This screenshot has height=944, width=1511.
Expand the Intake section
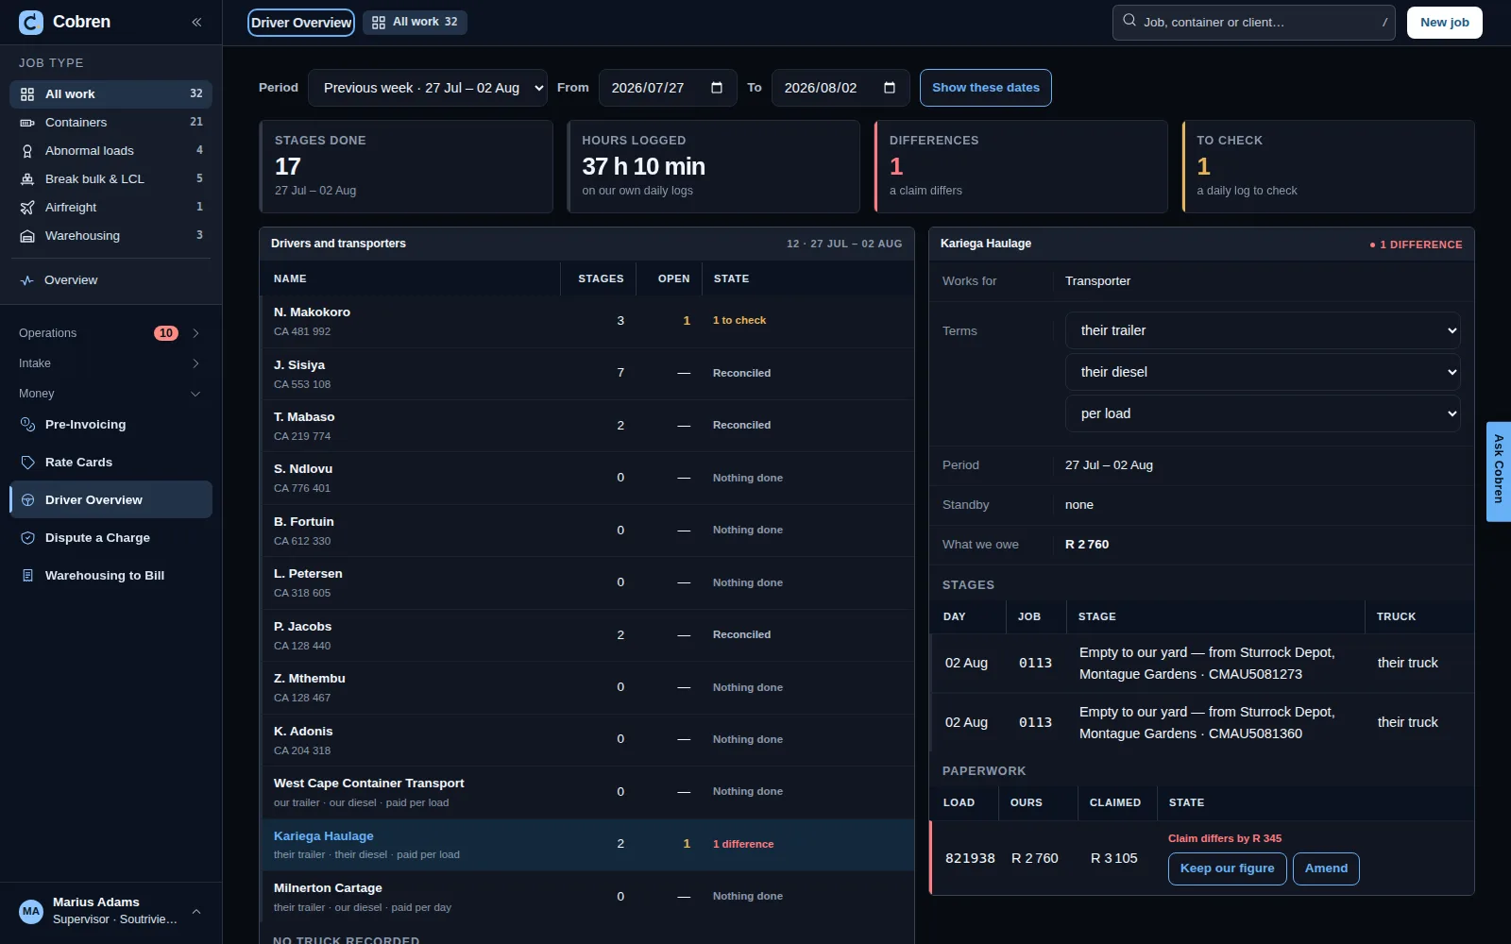110,363
